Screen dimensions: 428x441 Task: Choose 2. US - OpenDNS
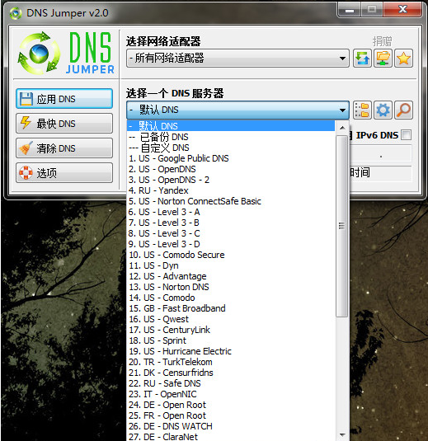[x=231, y=169]
